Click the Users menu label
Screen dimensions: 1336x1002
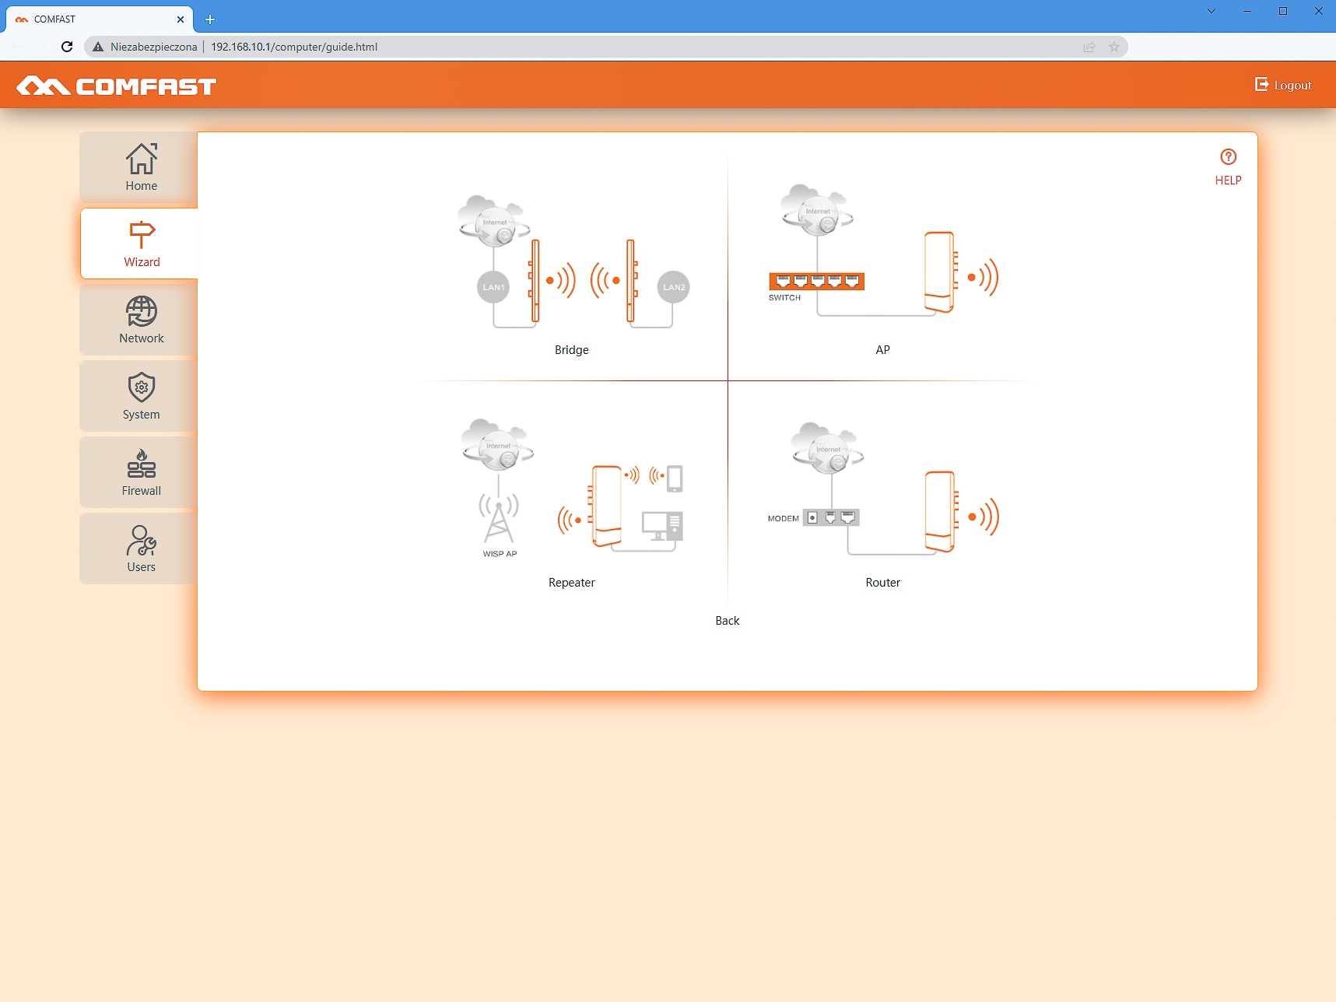[142, 567]
